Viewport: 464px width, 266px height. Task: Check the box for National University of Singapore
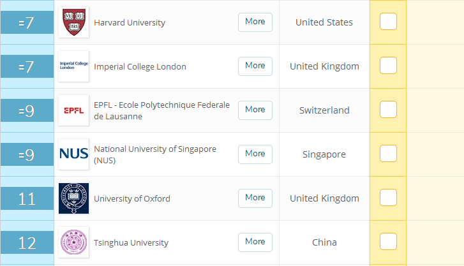[x=388, y=154]
